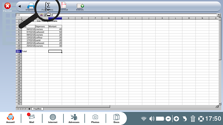Click the speaker volume icon
223x125 pixels.
point(152,118)
